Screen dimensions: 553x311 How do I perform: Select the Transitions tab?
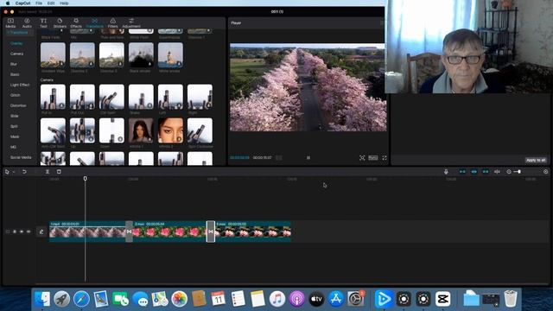tap(94, 23)
